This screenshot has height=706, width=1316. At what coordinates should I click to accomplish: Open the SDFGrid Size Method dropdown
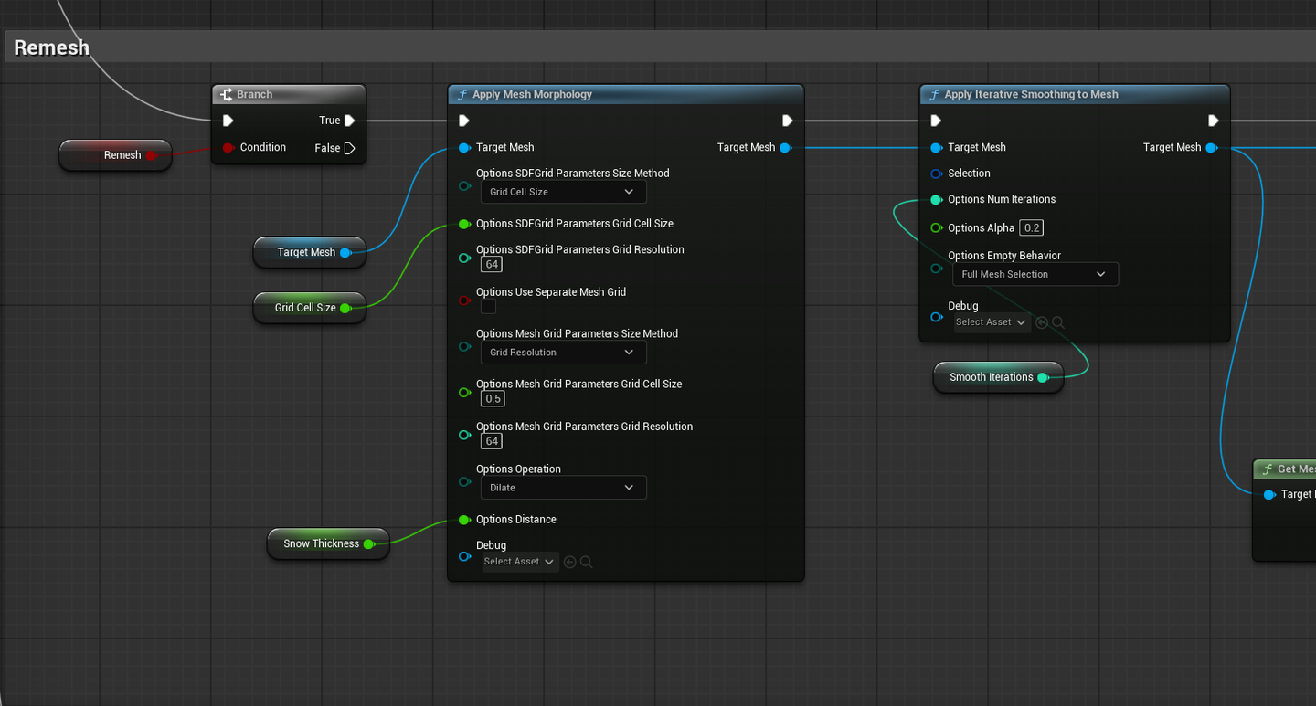563,192
